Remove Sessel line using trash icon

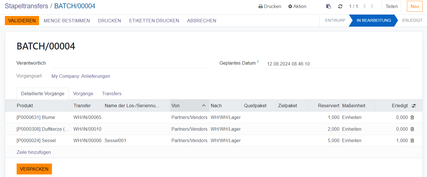point(412,140)
